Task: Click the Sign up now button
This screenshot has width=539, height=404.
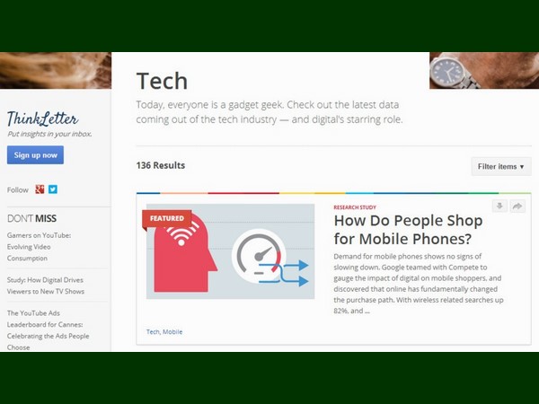Action: pos(35,155)
